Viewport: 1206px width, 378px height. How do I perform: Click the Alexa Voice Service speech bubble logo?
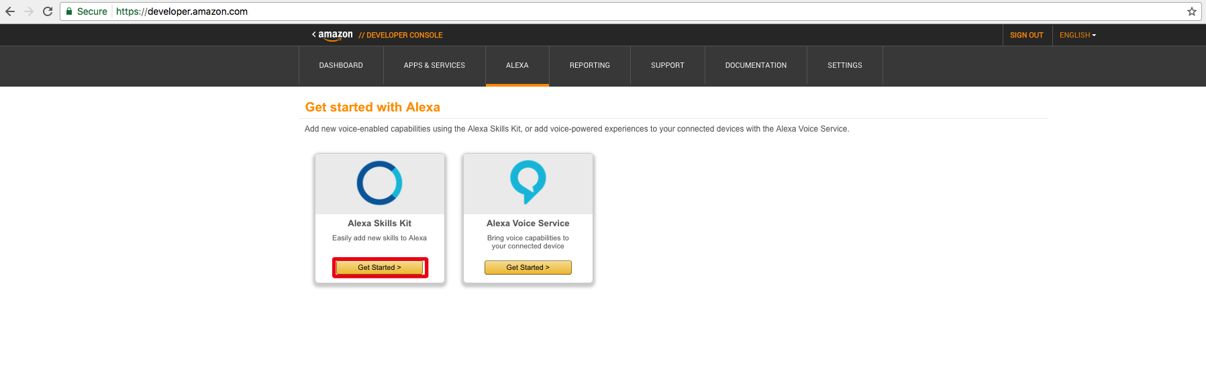(528, 182)
